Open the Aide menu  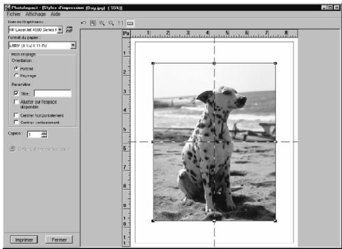[55, 14]
